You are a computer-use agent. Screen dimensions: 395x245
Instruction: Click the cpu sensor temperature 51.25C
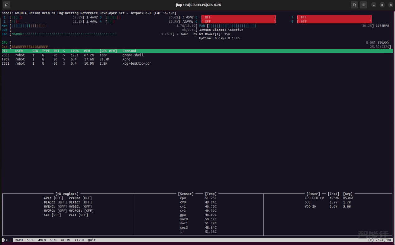[211, 198]
